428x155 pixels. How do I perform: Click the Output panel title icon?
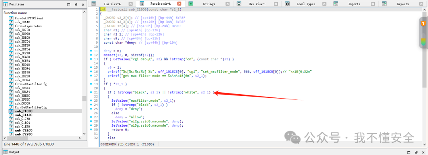(5, 152)
